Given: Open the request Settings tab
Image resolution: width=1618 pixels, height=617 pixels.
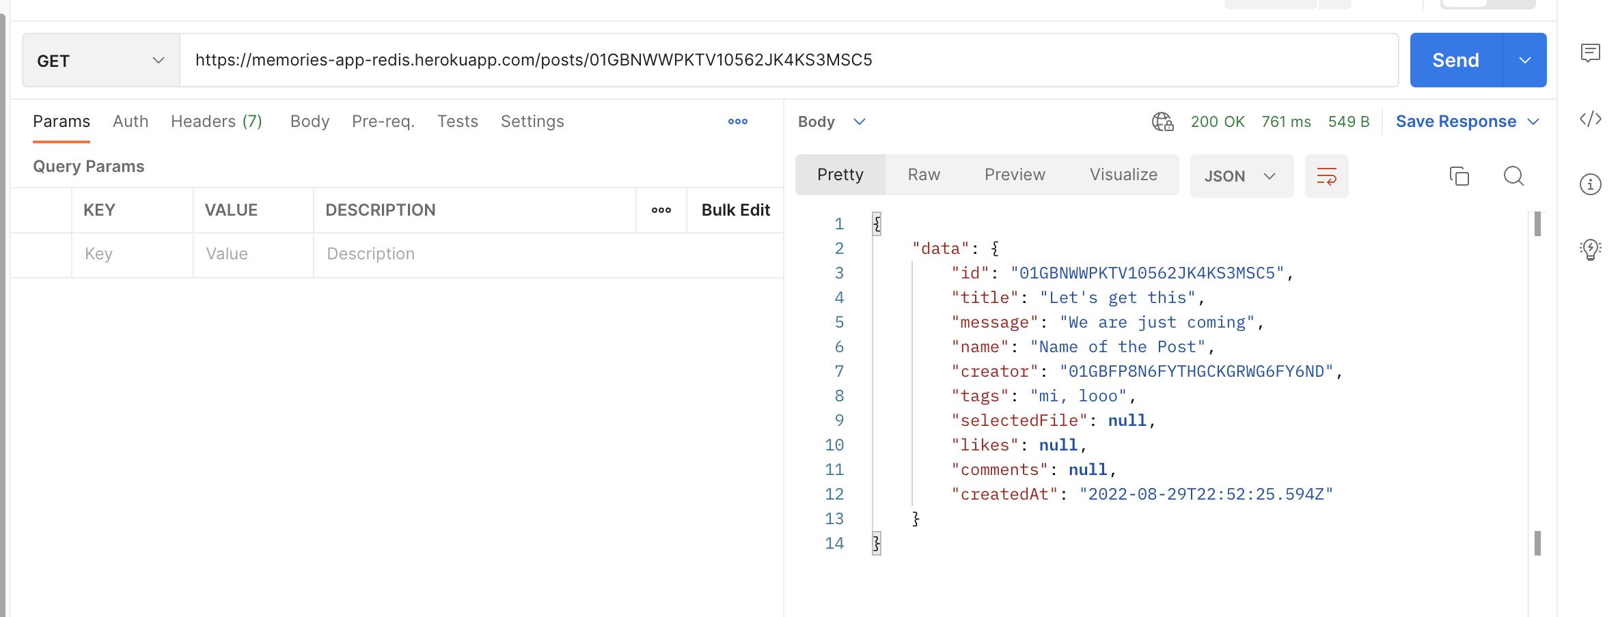Looking at the screenshot, I should 532,121.
